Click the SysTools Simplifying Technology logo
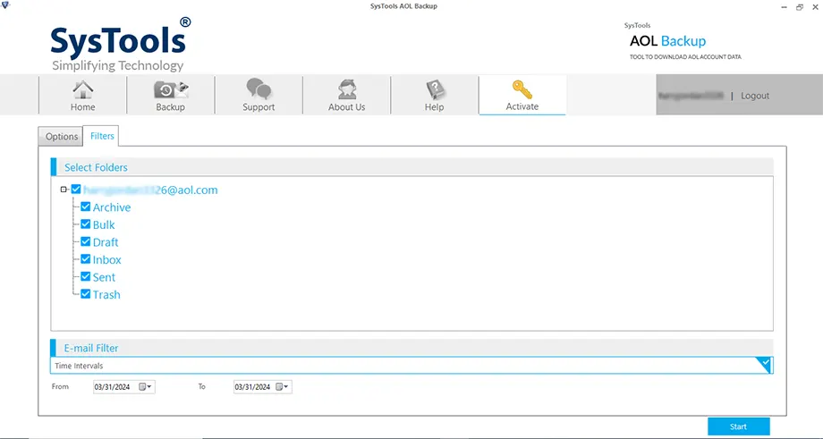This screenshot has width=823, height=439. coord(120,45)
